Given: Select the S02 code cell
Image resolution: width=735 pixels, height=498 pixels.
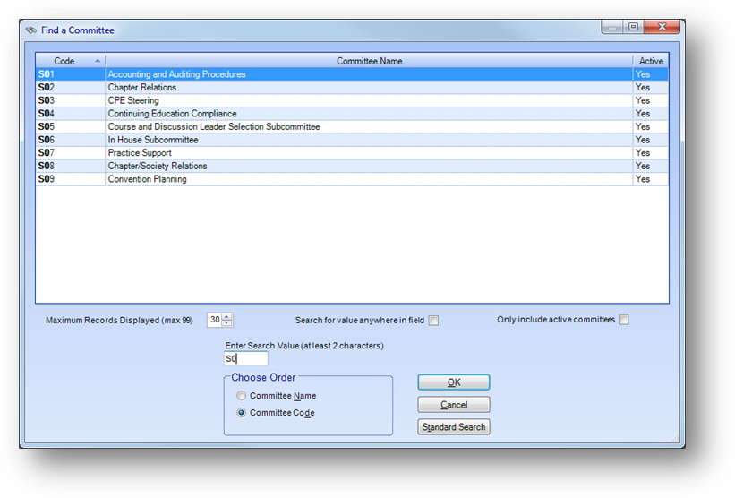Looking at the screenshot, I should [x=71, y=87].
